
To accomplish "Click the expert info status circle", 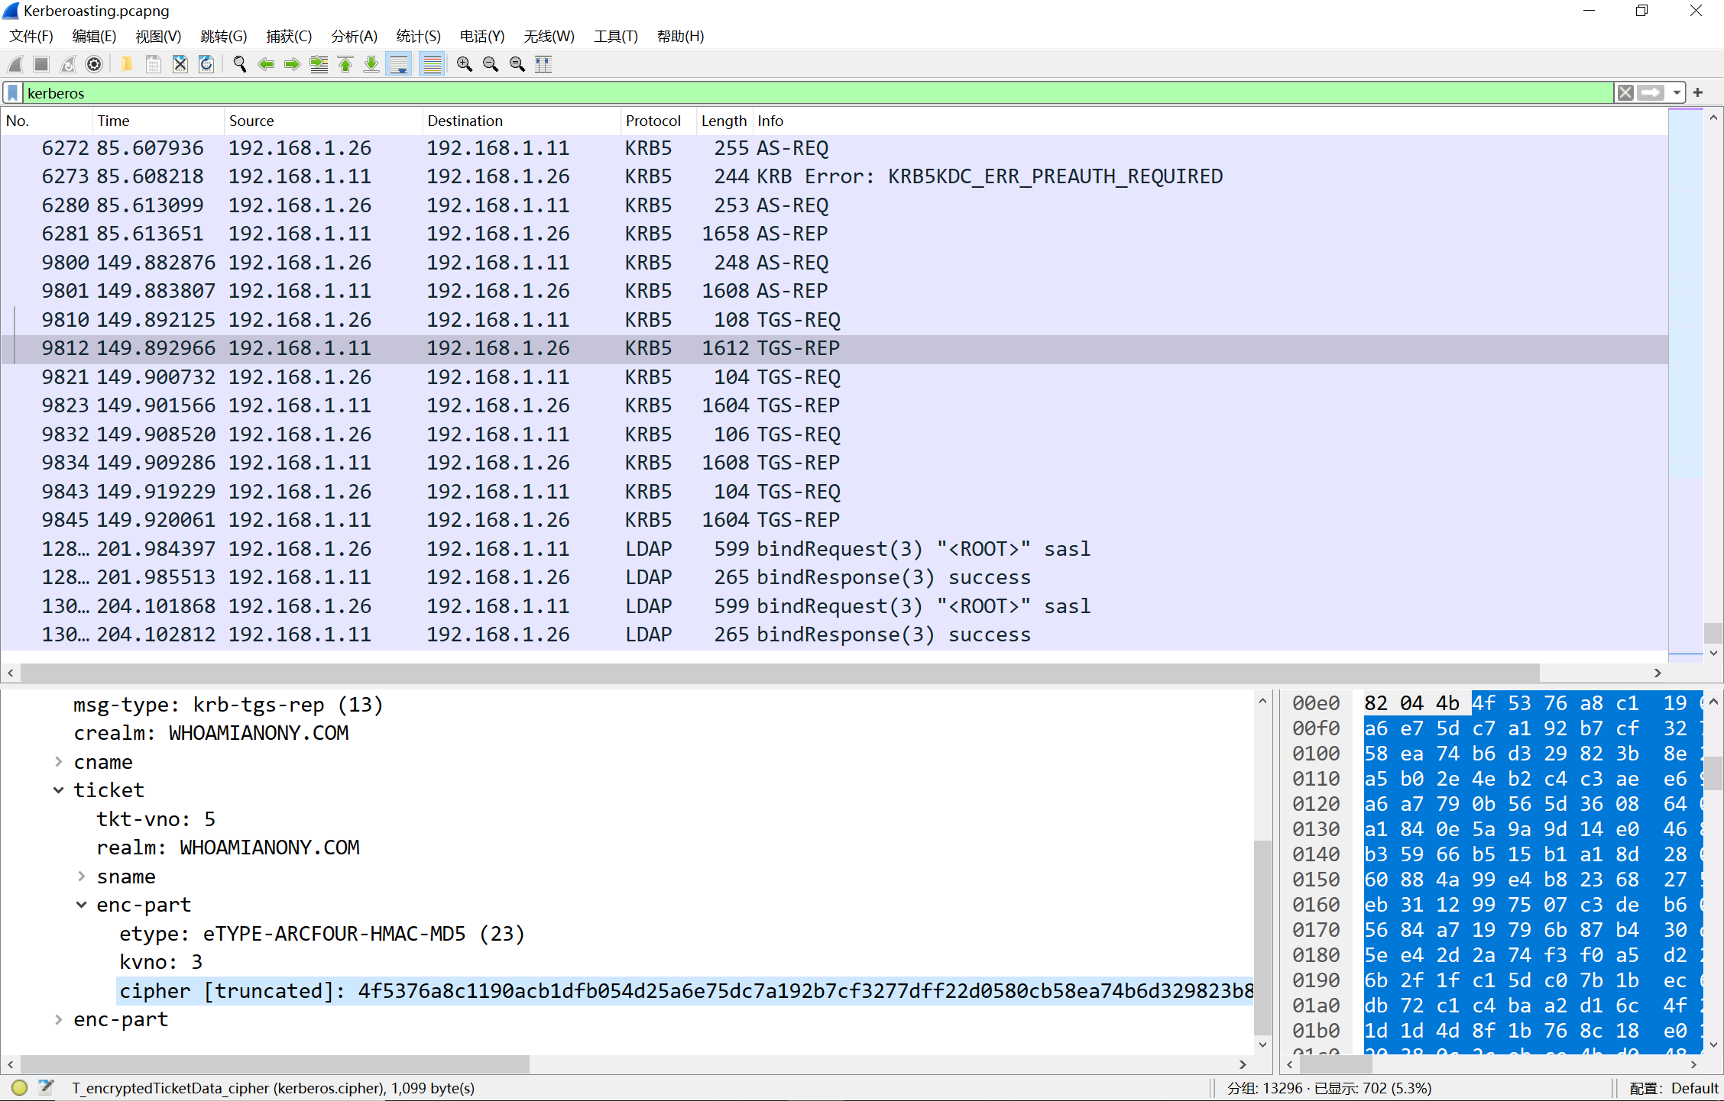I will click(20, 1088).
